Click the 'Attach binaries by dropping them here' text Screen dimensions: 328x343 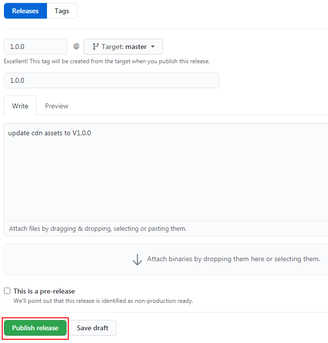[234, 259]
